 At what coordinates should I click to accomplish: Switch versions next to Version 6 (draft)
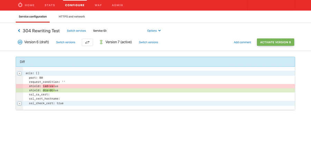pyautogui.click(x=66, y=42)
